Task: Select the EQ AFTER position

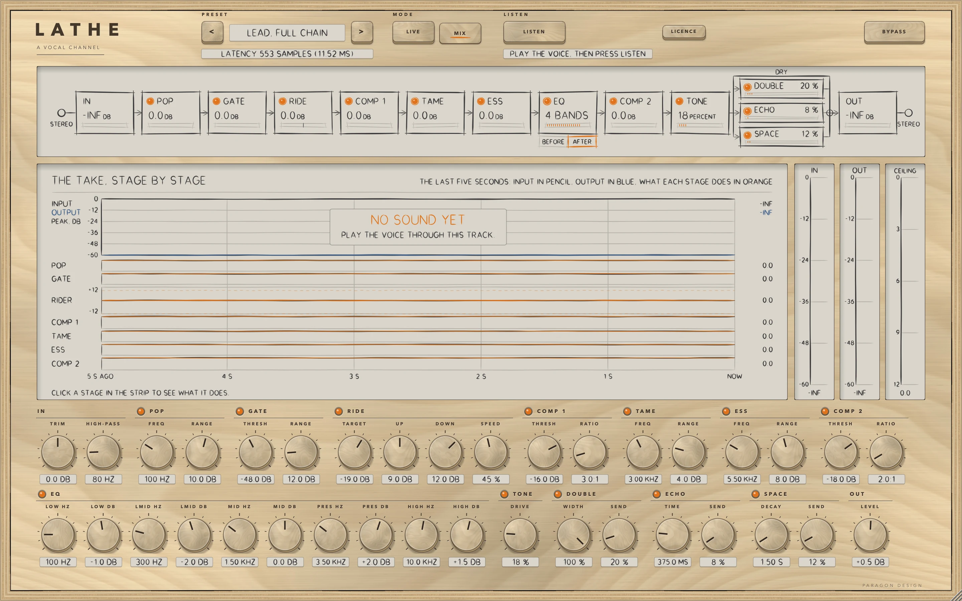Action: click(582, 142)
